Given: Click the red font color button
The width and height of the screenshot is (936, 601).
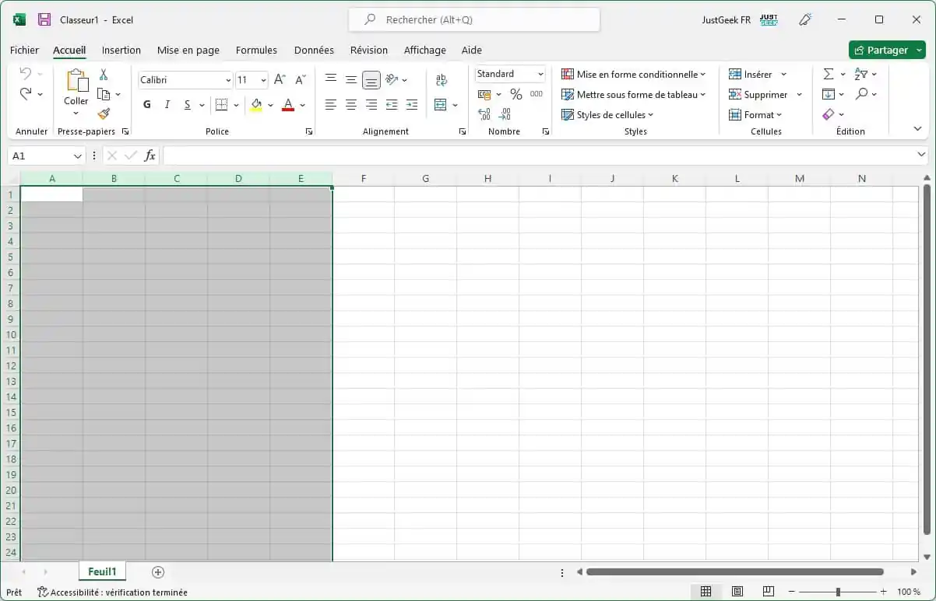Looking at the screenshot, I should pos(288,104).
